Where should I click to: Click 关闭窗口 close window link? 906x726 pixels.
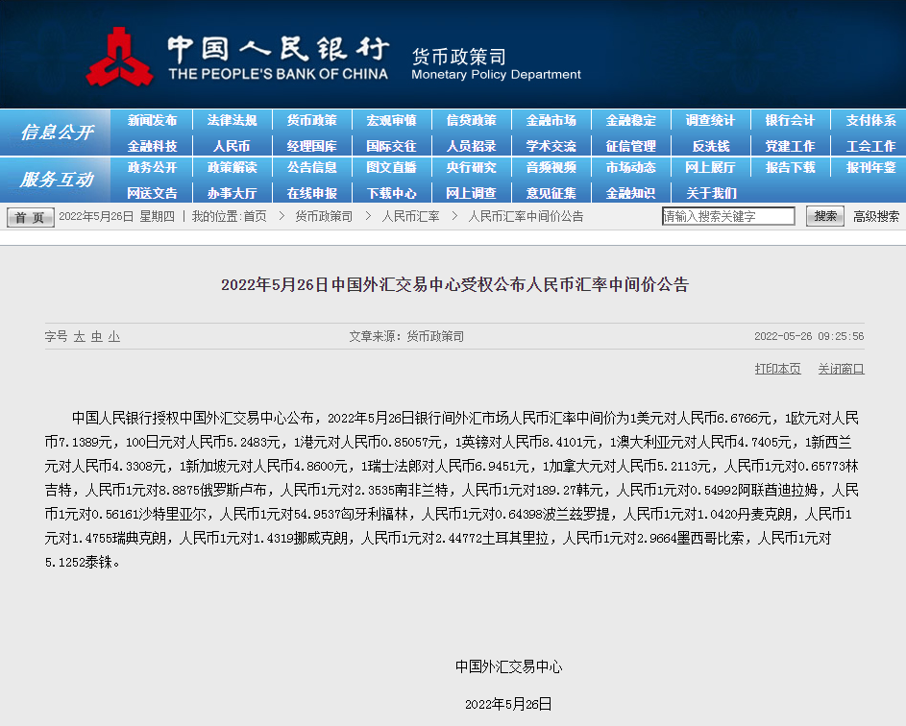click(x=842, y=369)
